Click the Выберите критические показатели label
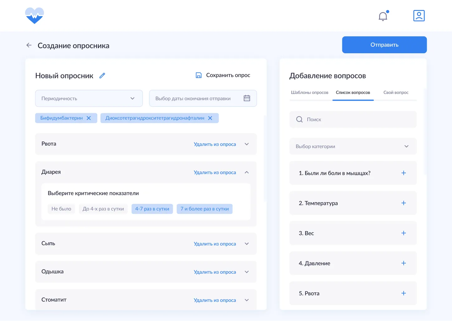Viewport: 452px width, 321px height. point(93,193)
